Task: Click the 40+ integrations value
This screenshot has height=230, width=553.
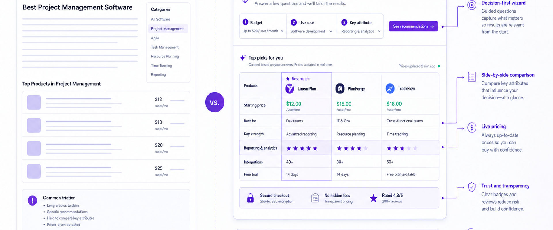Action: pos(289,162)
